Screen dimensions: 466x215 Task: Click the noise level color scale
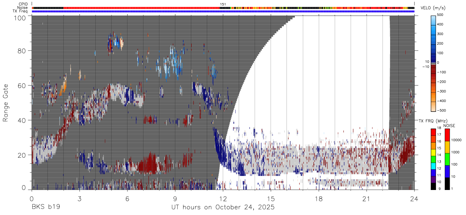[447, 159]
